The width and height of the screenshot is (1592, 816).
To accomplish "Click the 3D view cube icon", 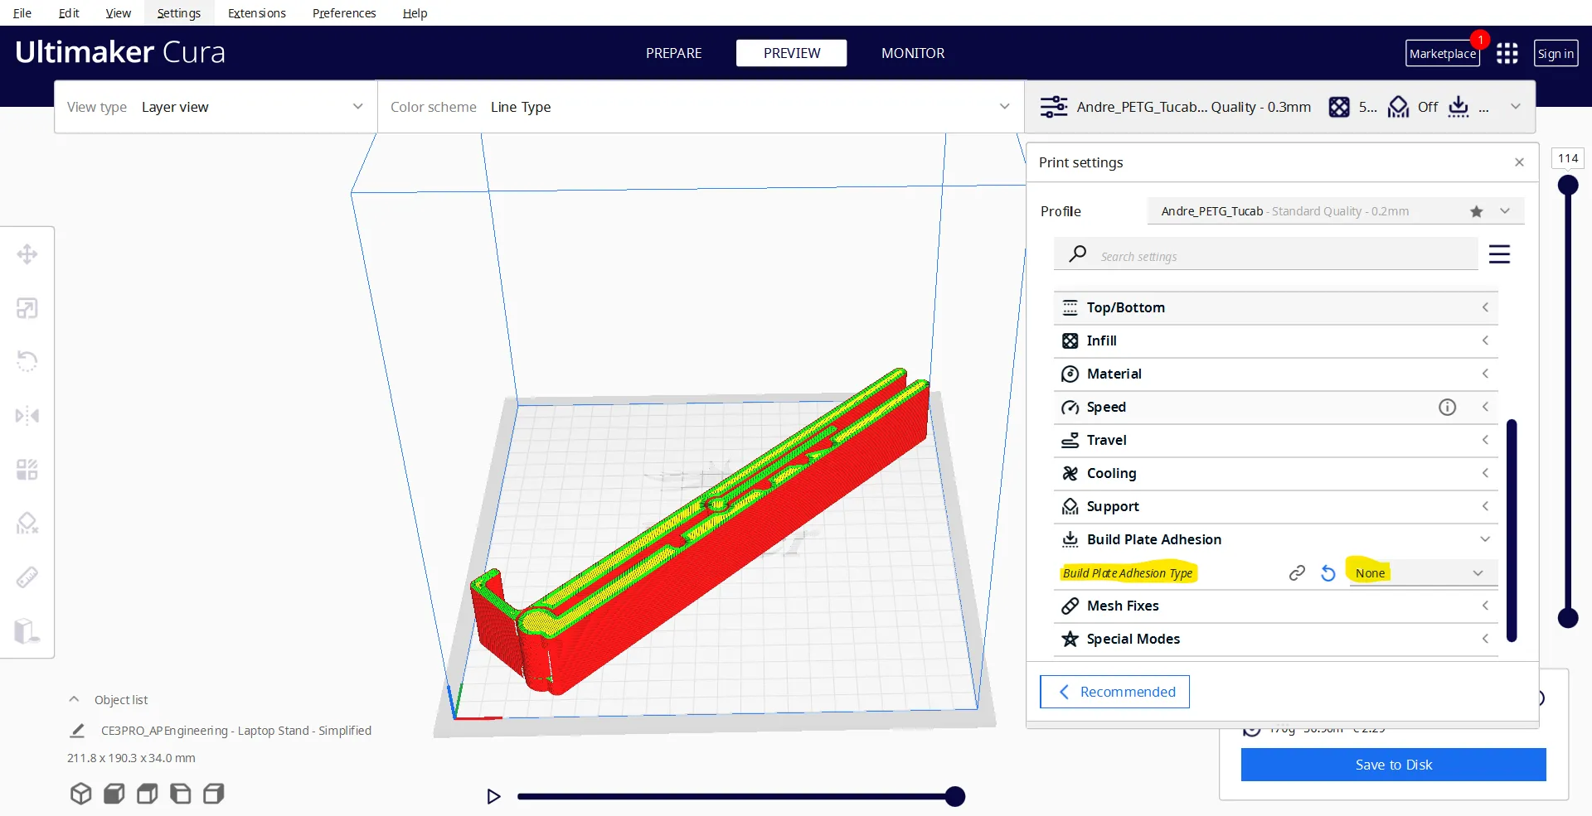I will (x=80, y=794).
